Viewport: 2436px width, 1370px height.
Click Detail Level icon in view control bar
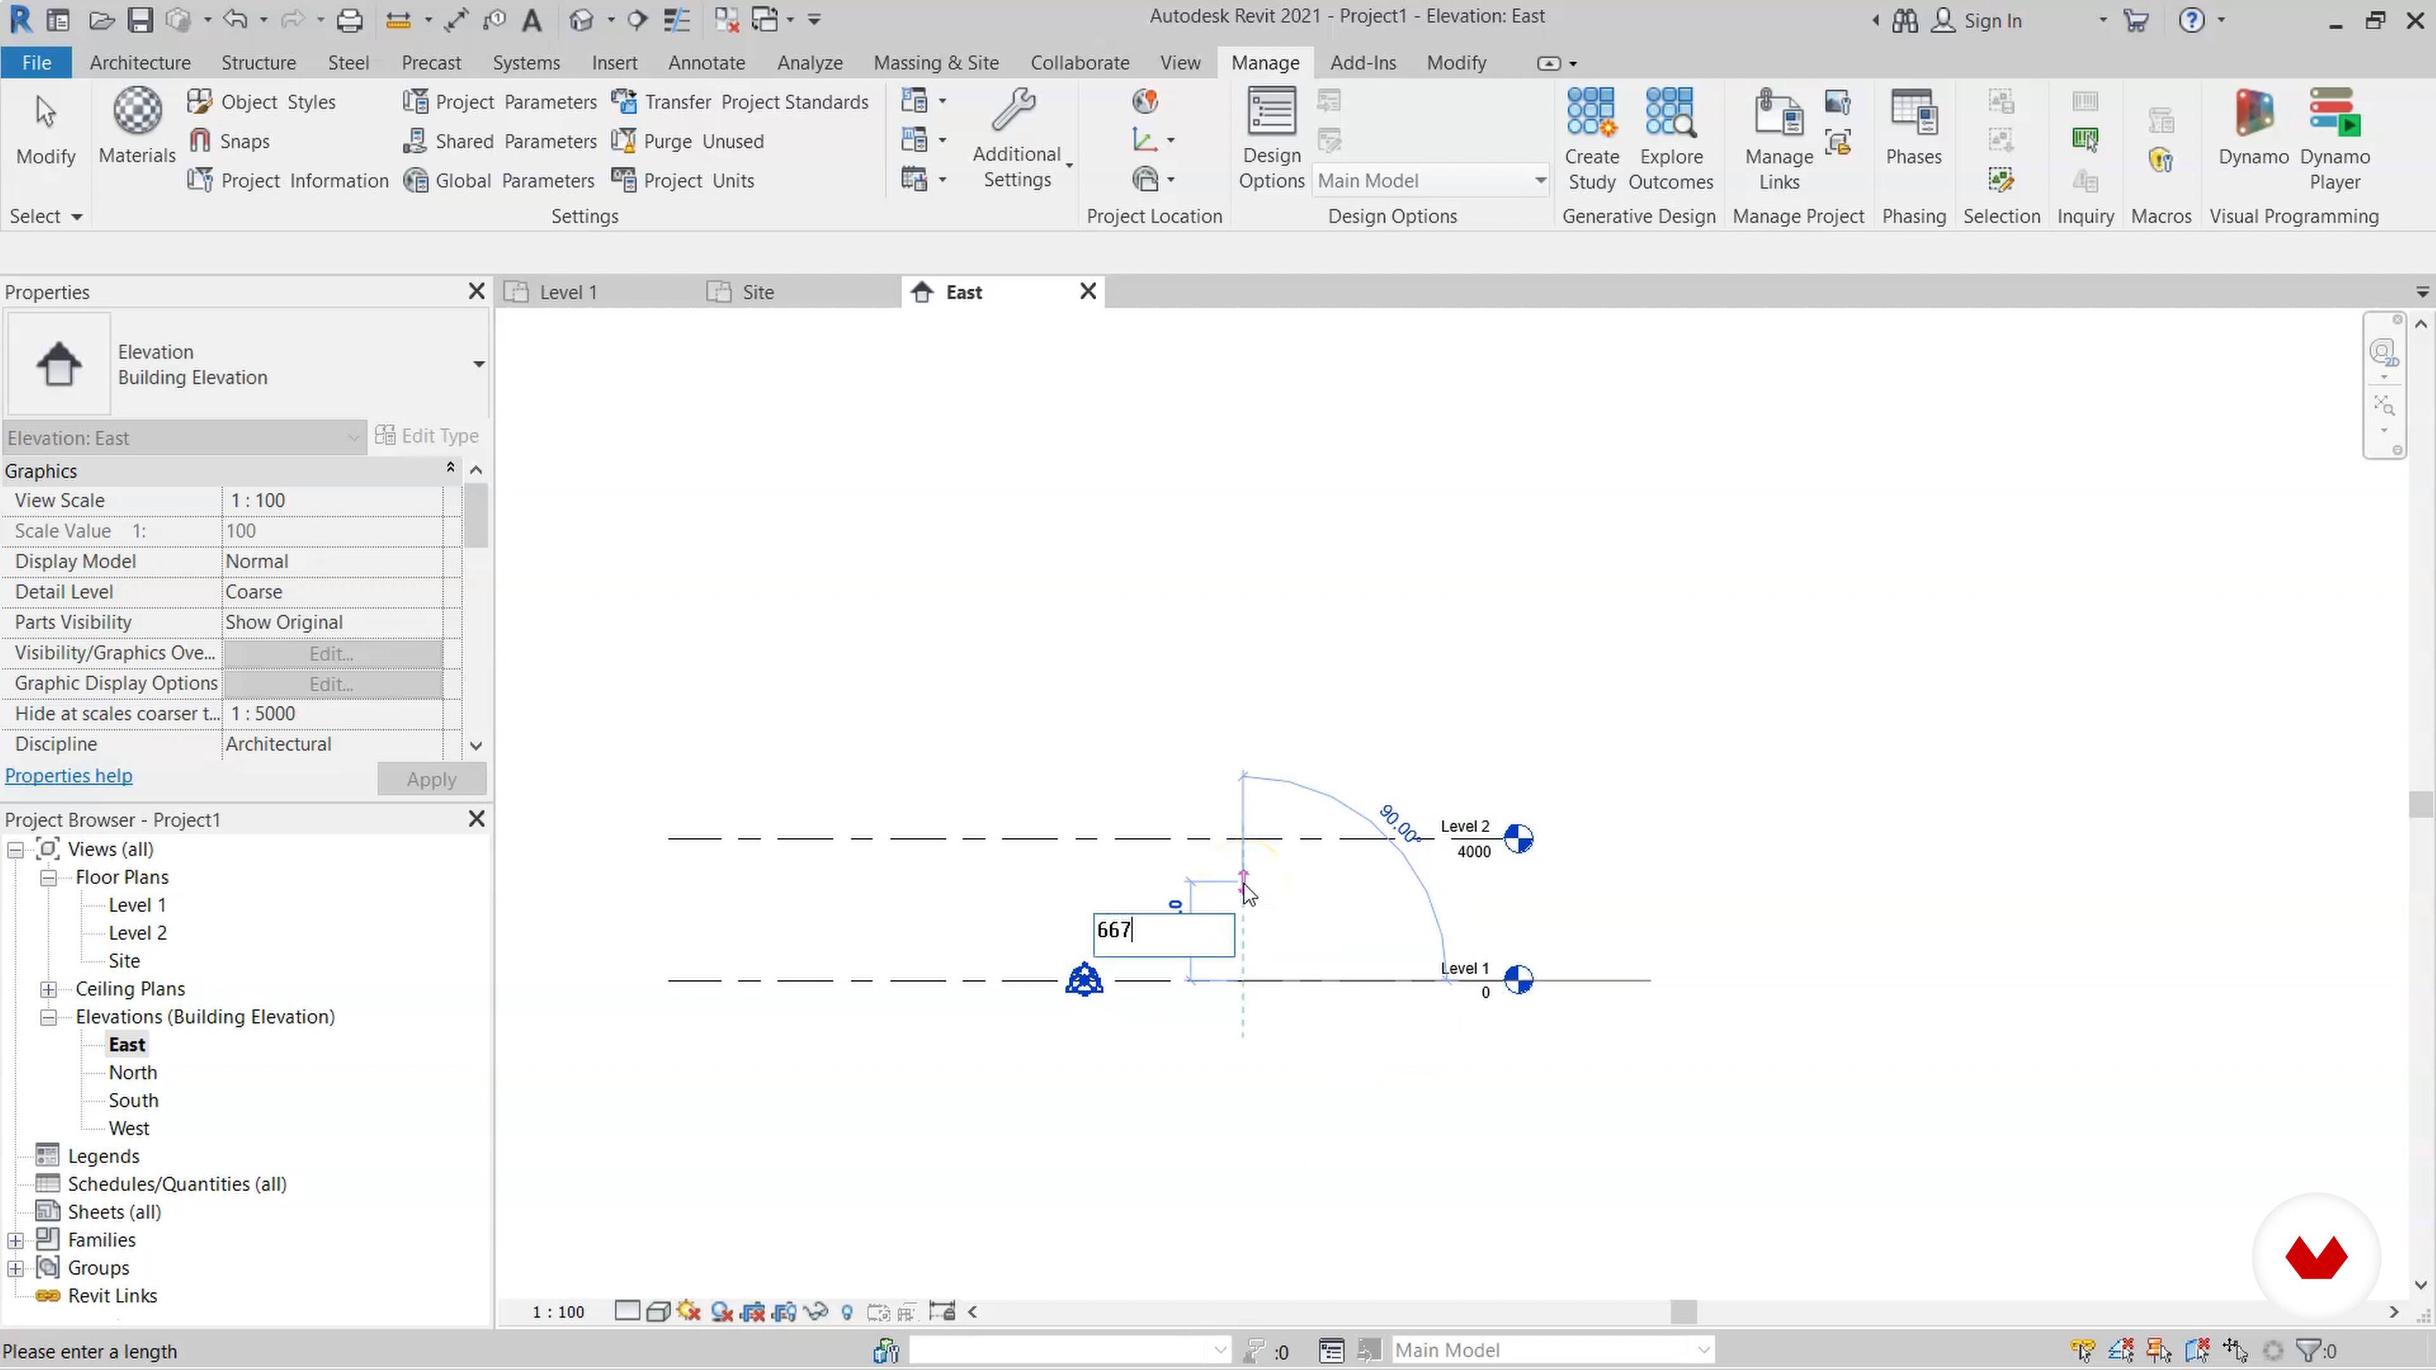pyautogui.click(x=627, y=1312)
